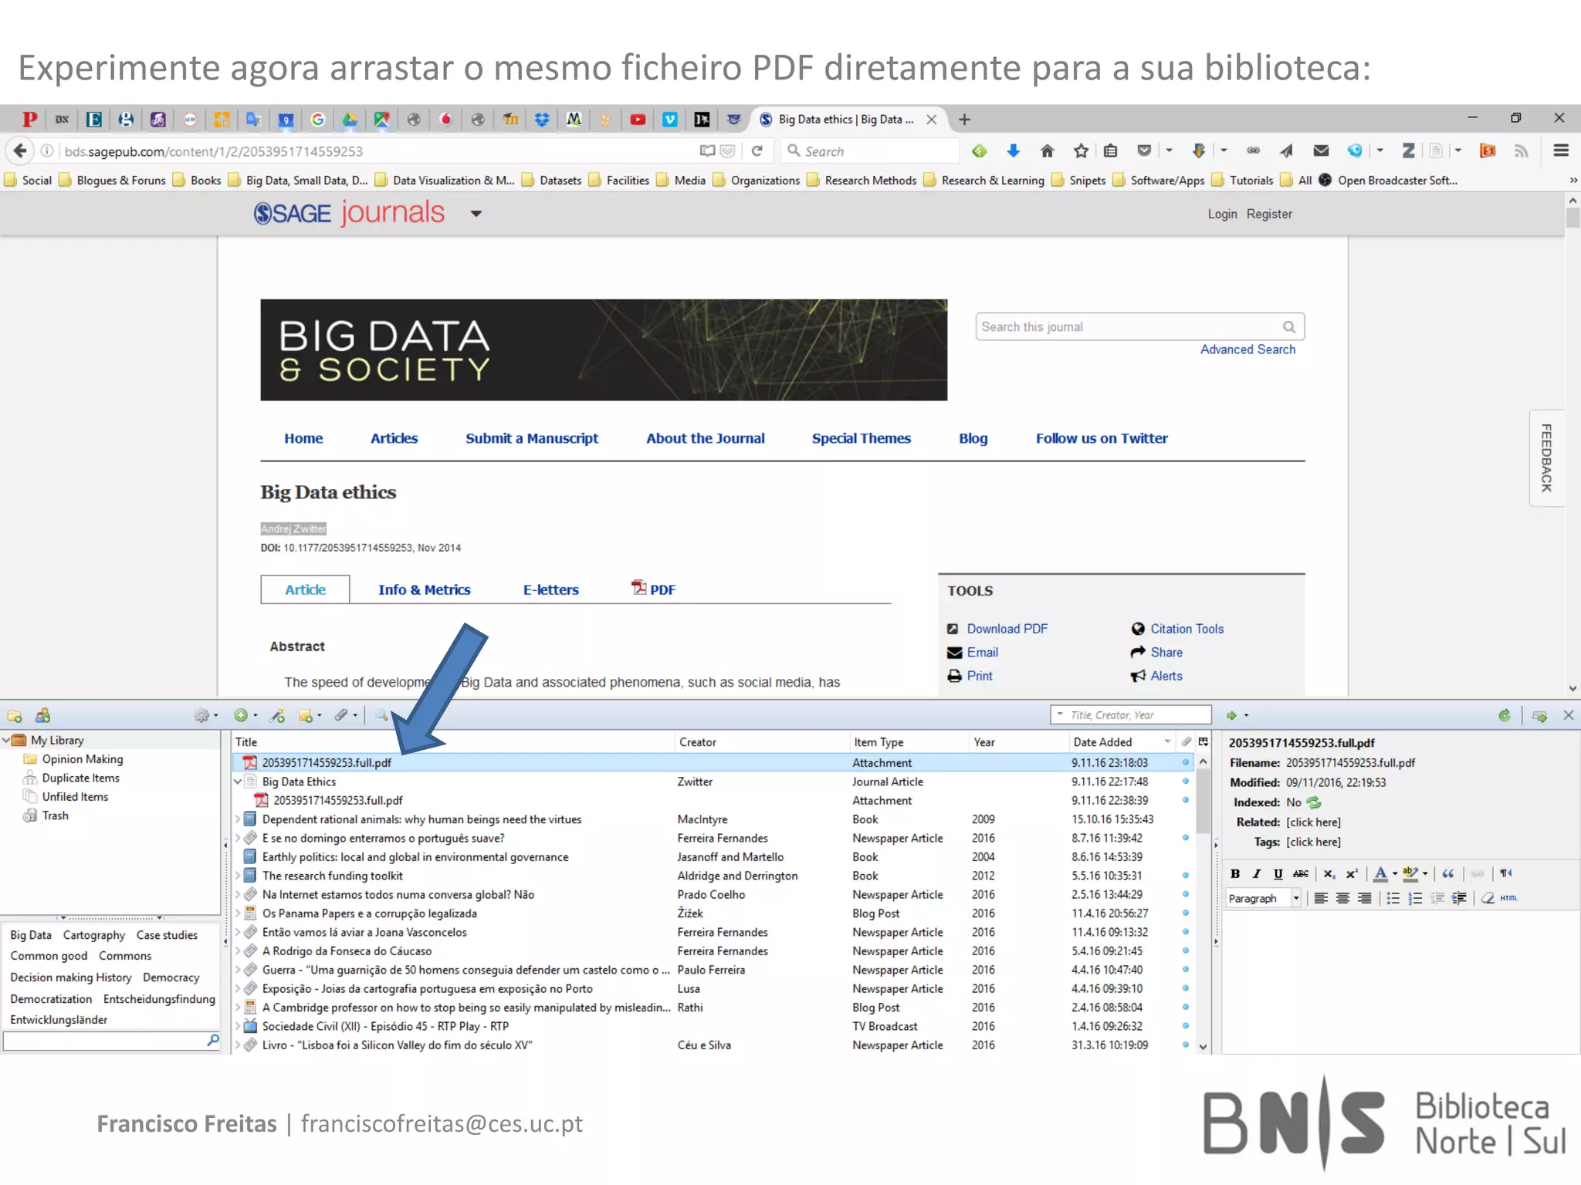Click Add Item by Identifier wand icon
Image resolution: width=1581 pixels, height=1185 pixels.
pyautogui.click(x=278, y=715)
